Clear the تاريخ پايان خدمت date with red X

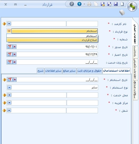(15, 62)
